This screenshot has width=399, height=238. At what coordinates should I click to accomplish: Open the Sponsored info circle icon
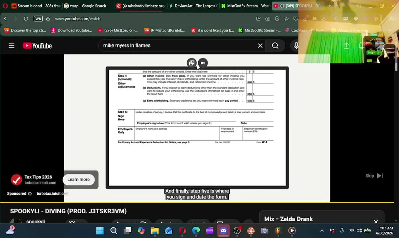click(30, 194)
